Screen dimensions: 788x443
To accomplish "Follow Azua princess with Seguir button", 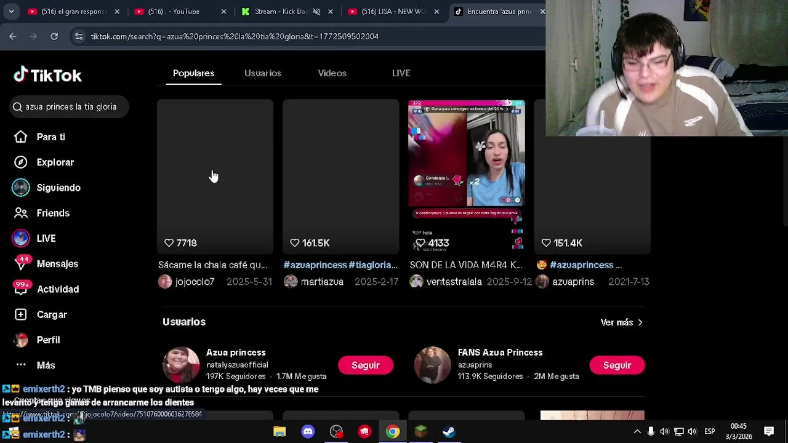I will [366, 365].
